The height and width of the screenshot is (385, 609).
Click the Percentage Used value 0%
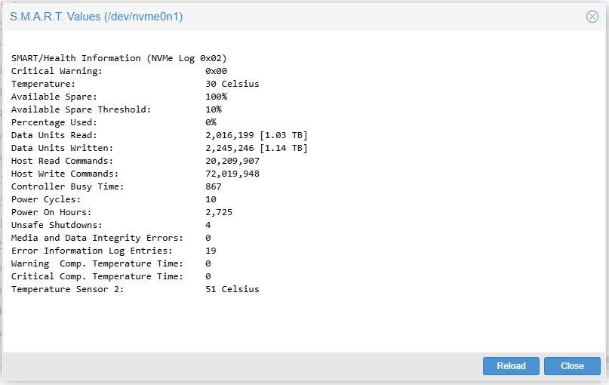coord(211,122)
